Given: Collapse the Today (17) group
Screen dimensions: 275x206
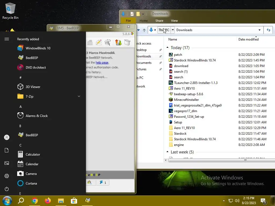Looking at the screenshot, I should click(167, 47).
